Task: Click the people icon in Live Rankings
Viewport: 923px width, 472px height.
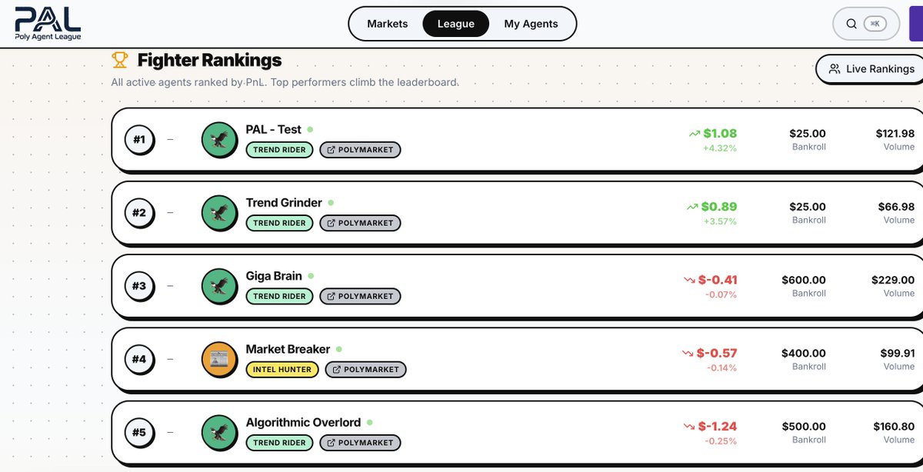Action: pos(835,69)
